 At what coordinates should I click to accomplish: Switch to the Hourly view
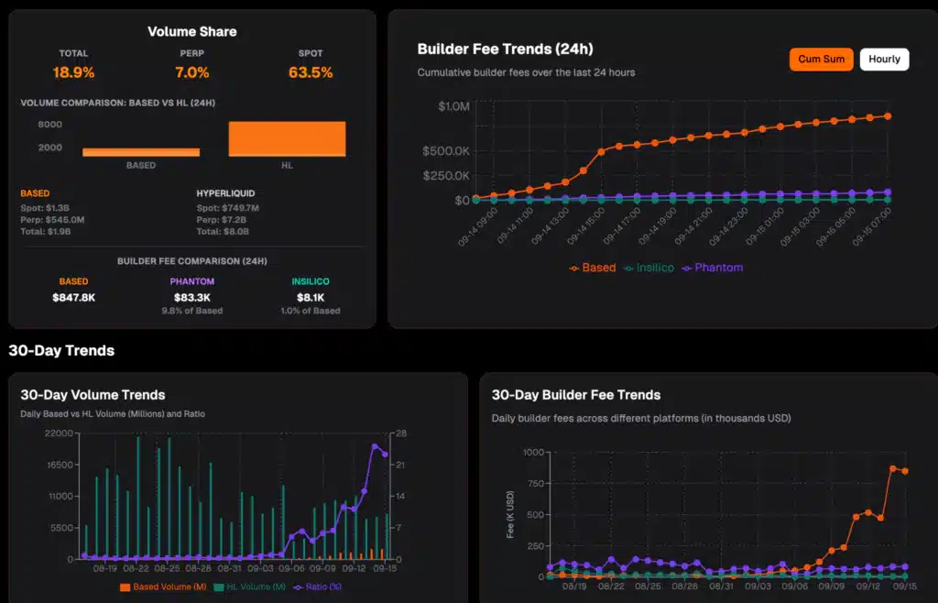(x=884, y=59)
